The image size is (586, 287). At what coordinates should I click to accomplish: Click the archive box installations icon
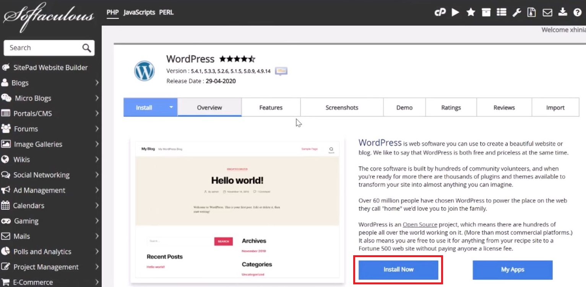(486, 12)
